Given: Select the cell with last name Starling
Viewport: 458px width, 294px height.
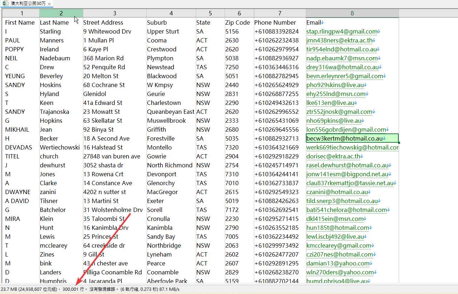Looking at the screenshot, I should [61, 31].
